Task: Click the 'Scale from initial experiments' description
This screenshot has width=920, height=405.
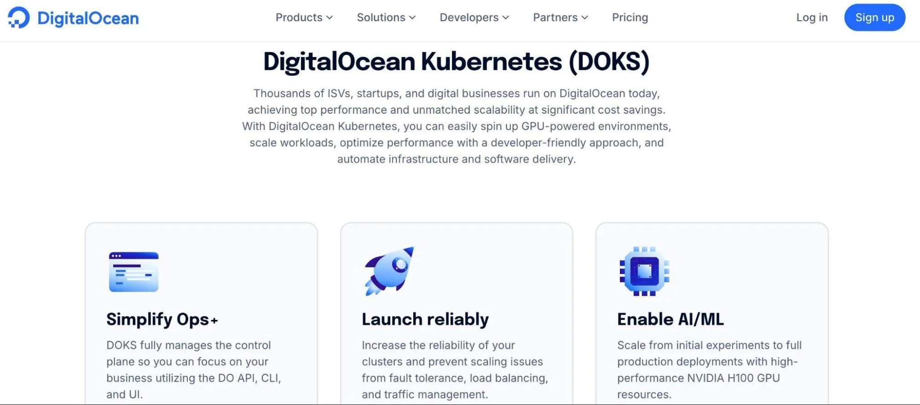Action: coord(709,370)
